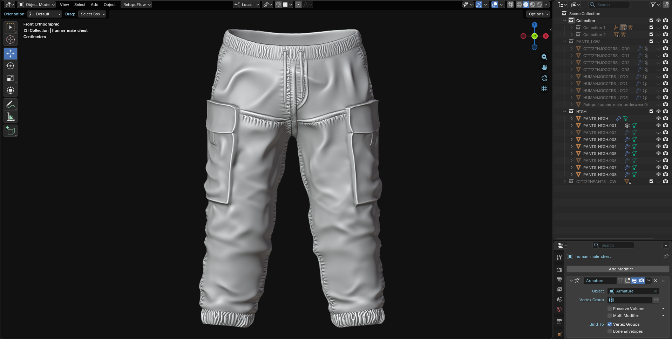Uncheck the Vertex Groups bind option

[610, 324]
